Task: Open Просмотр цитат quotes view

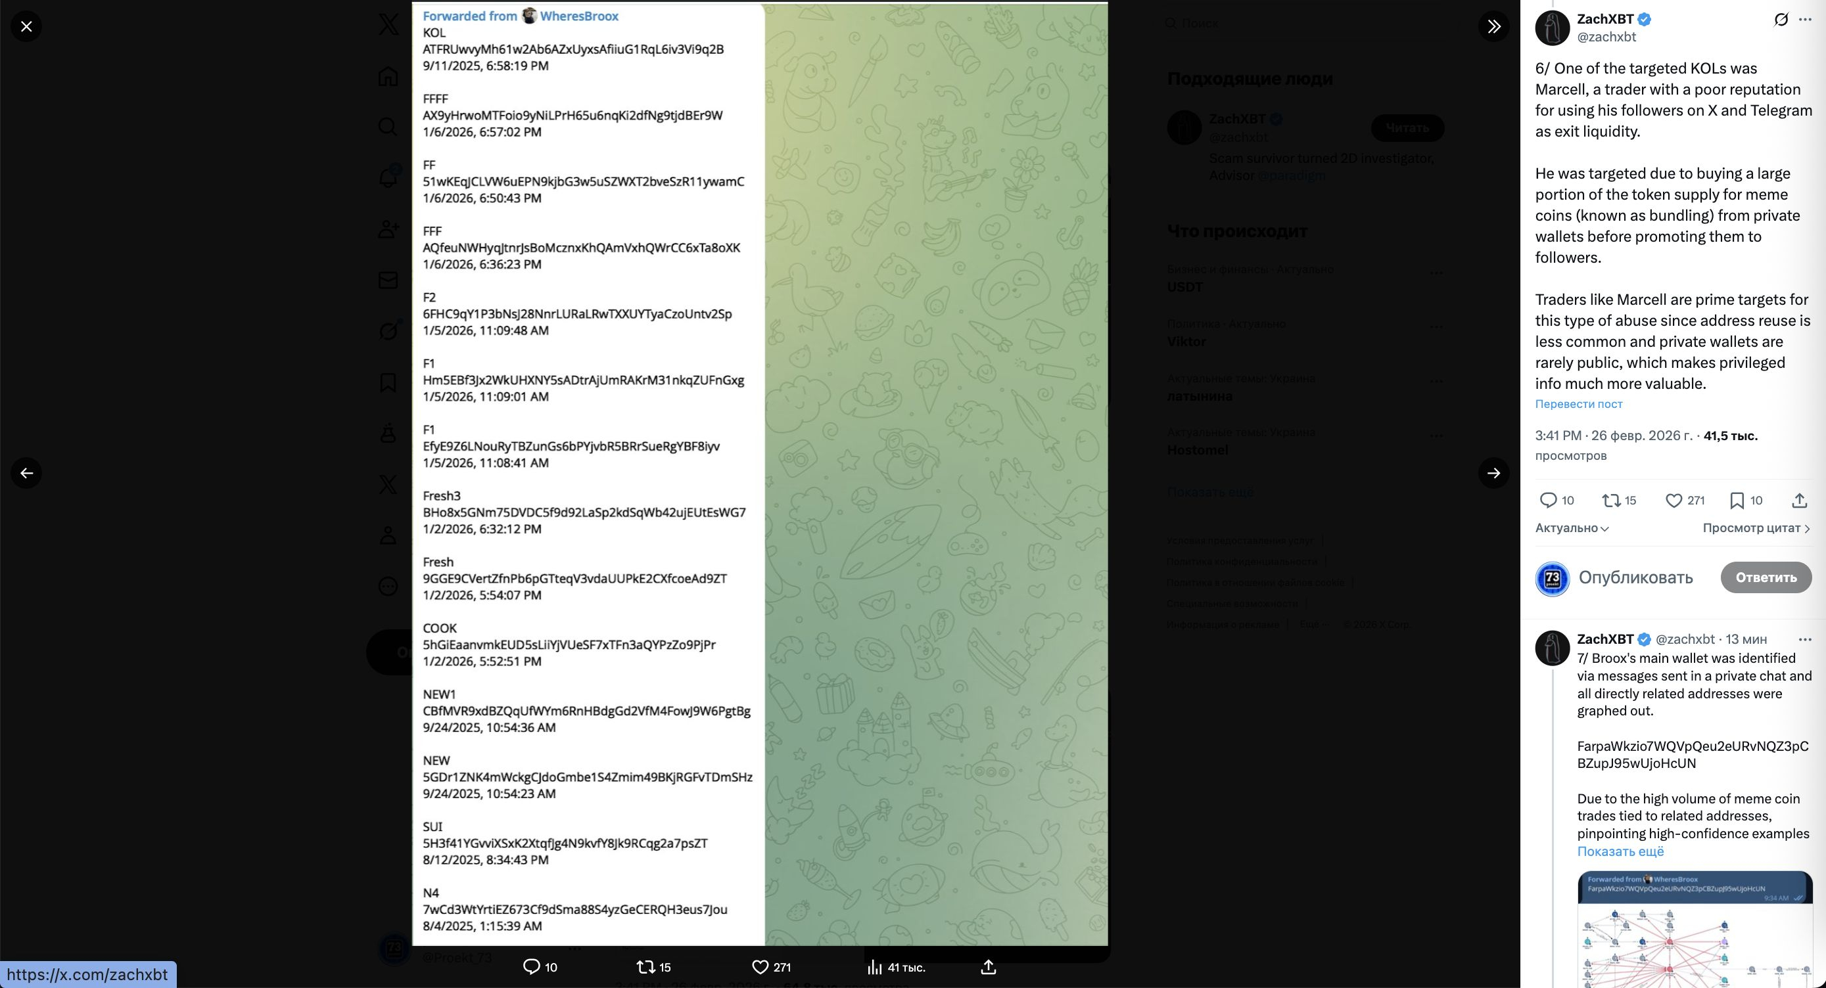Action: (1756, 528)
